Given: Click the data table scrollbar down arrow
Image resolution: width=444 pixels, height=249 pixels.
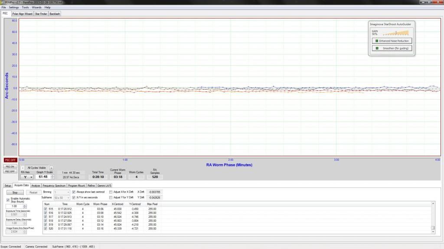Looking at the screenshot, I should (433, 232).
